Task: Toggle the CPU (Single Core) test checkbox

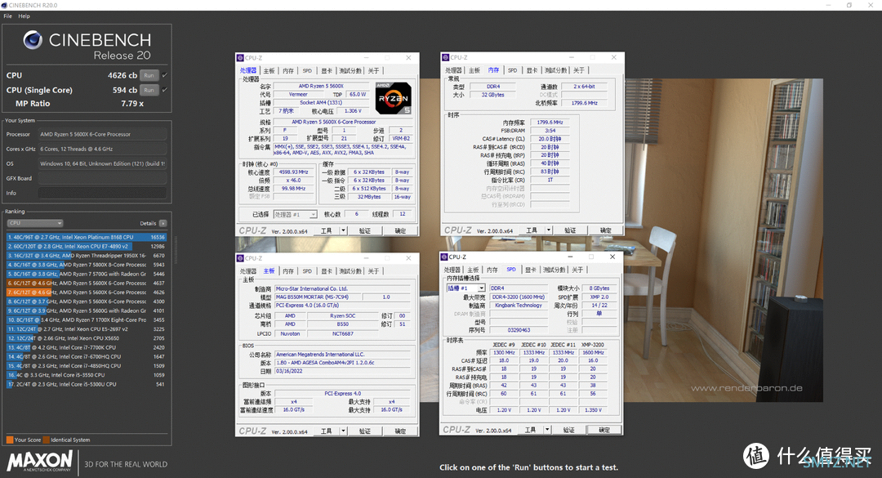Action: (165, 90)
